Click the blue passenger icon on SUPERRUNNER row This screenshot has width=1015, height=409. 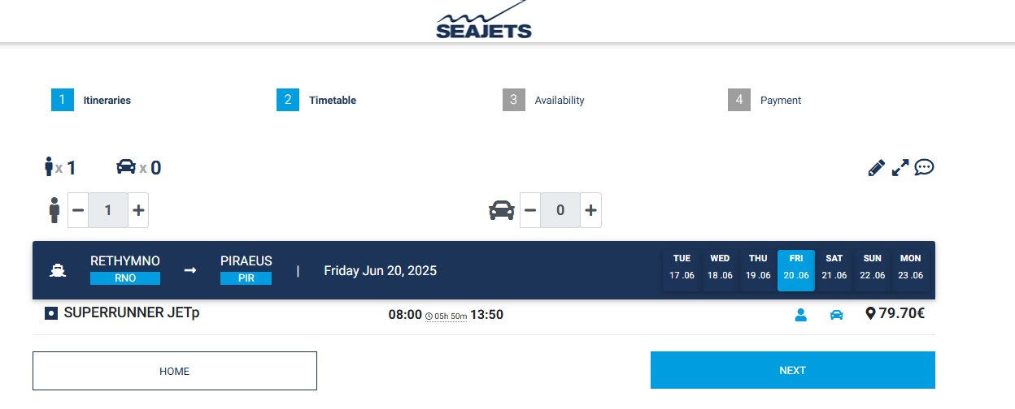click(800, 315)
